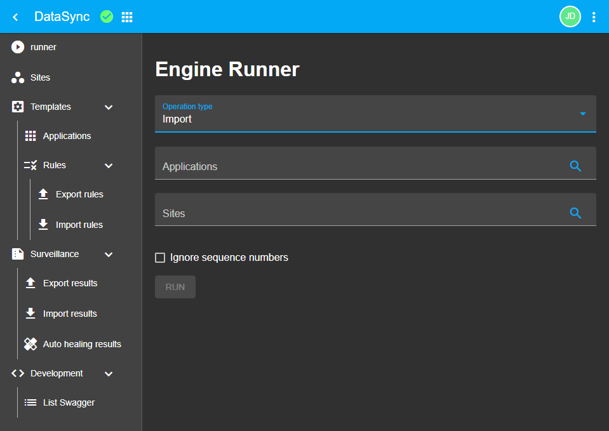Click the Development code brackets icon
Screen dimensions: 609x431
[18, 373]
